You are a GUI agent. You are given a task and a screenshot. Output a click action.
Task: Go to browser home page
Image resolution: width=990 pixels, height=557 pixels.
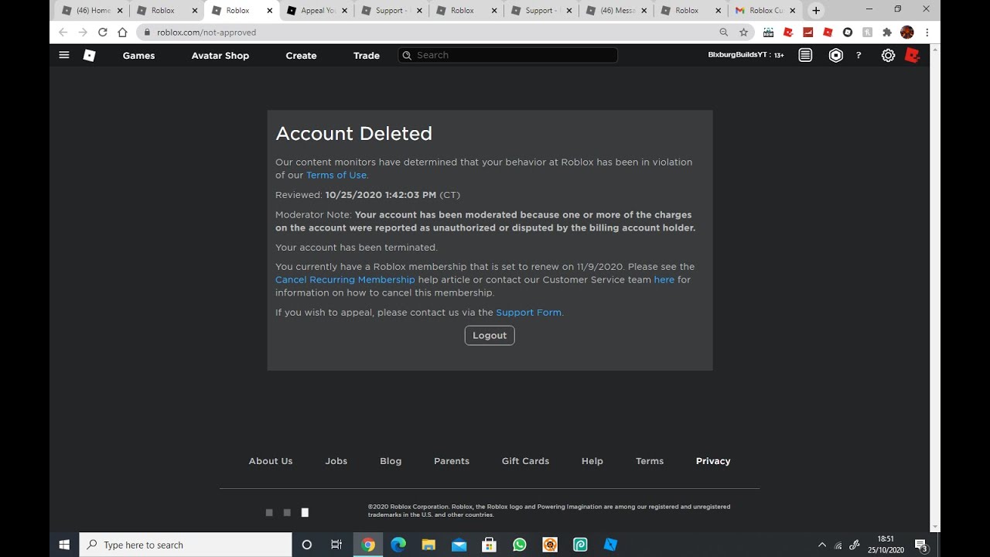click(122, 32)
